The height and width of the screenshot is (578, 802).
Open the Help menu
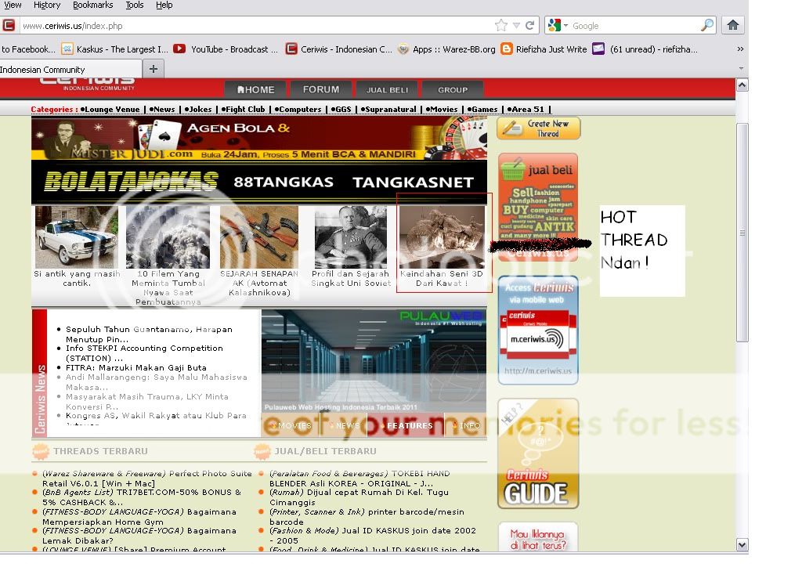164,5
